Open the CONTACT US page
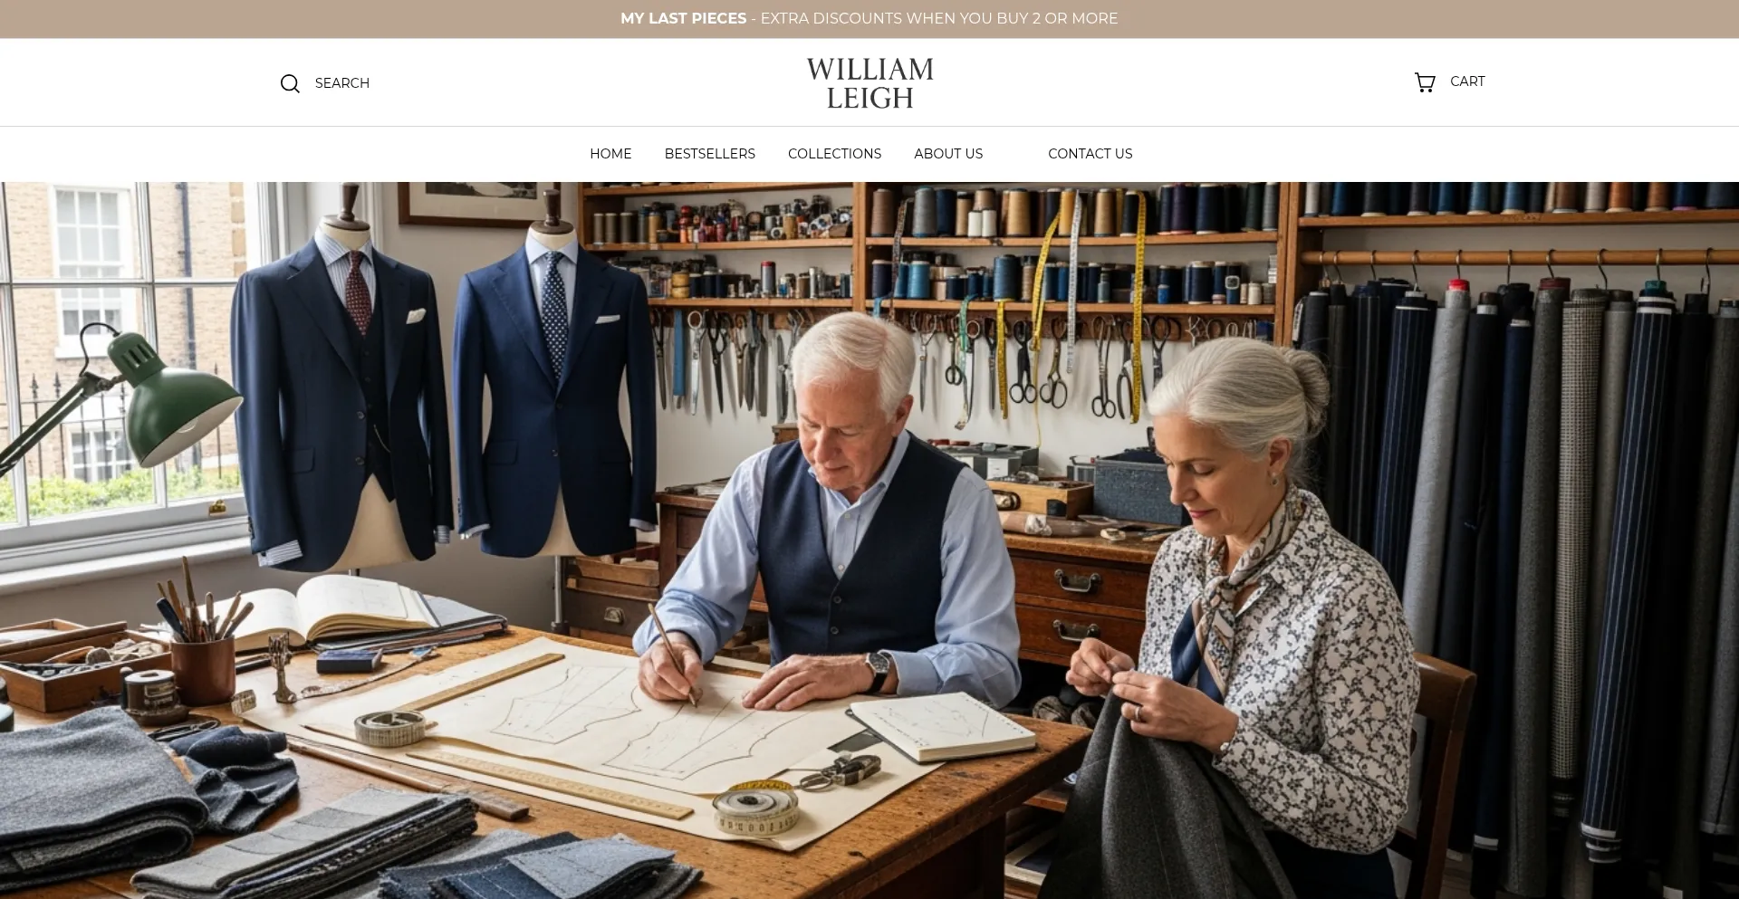The image size is (1739, 899). pyautogui.click(x=1090, y=154)
